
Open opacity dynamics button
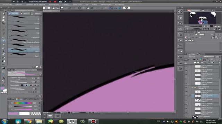click(38, 82)
